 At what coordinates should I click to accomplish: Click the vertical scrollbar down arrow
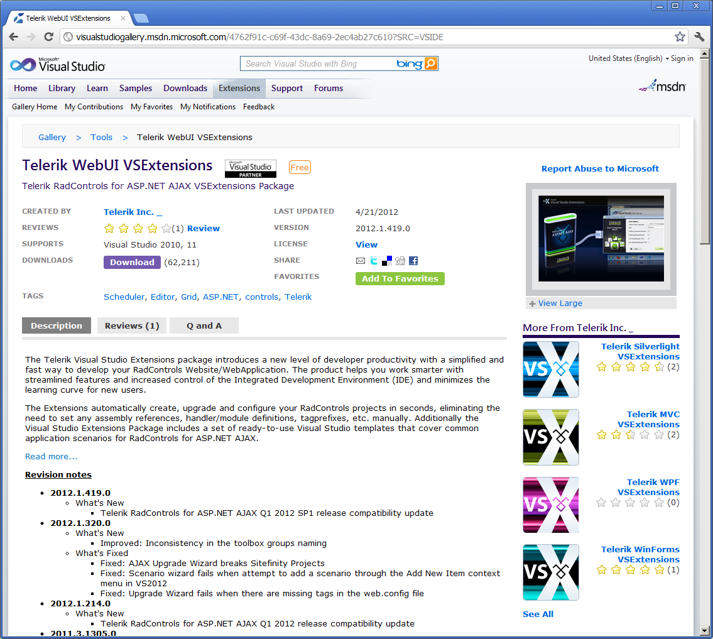[x=704, y=631]
